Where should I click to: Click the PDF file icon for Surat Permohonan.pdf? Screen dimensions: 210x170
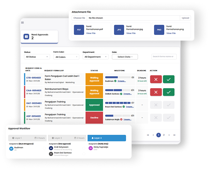coord(79,30)
